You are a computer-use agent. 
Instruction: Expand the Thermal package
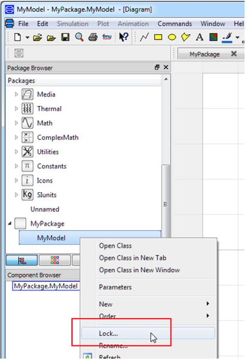(x=16, y=108)
